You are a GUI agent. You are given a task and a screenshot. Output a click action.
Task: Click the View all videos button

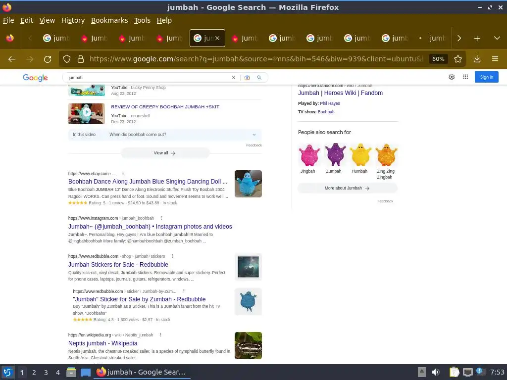pos(165,153)
